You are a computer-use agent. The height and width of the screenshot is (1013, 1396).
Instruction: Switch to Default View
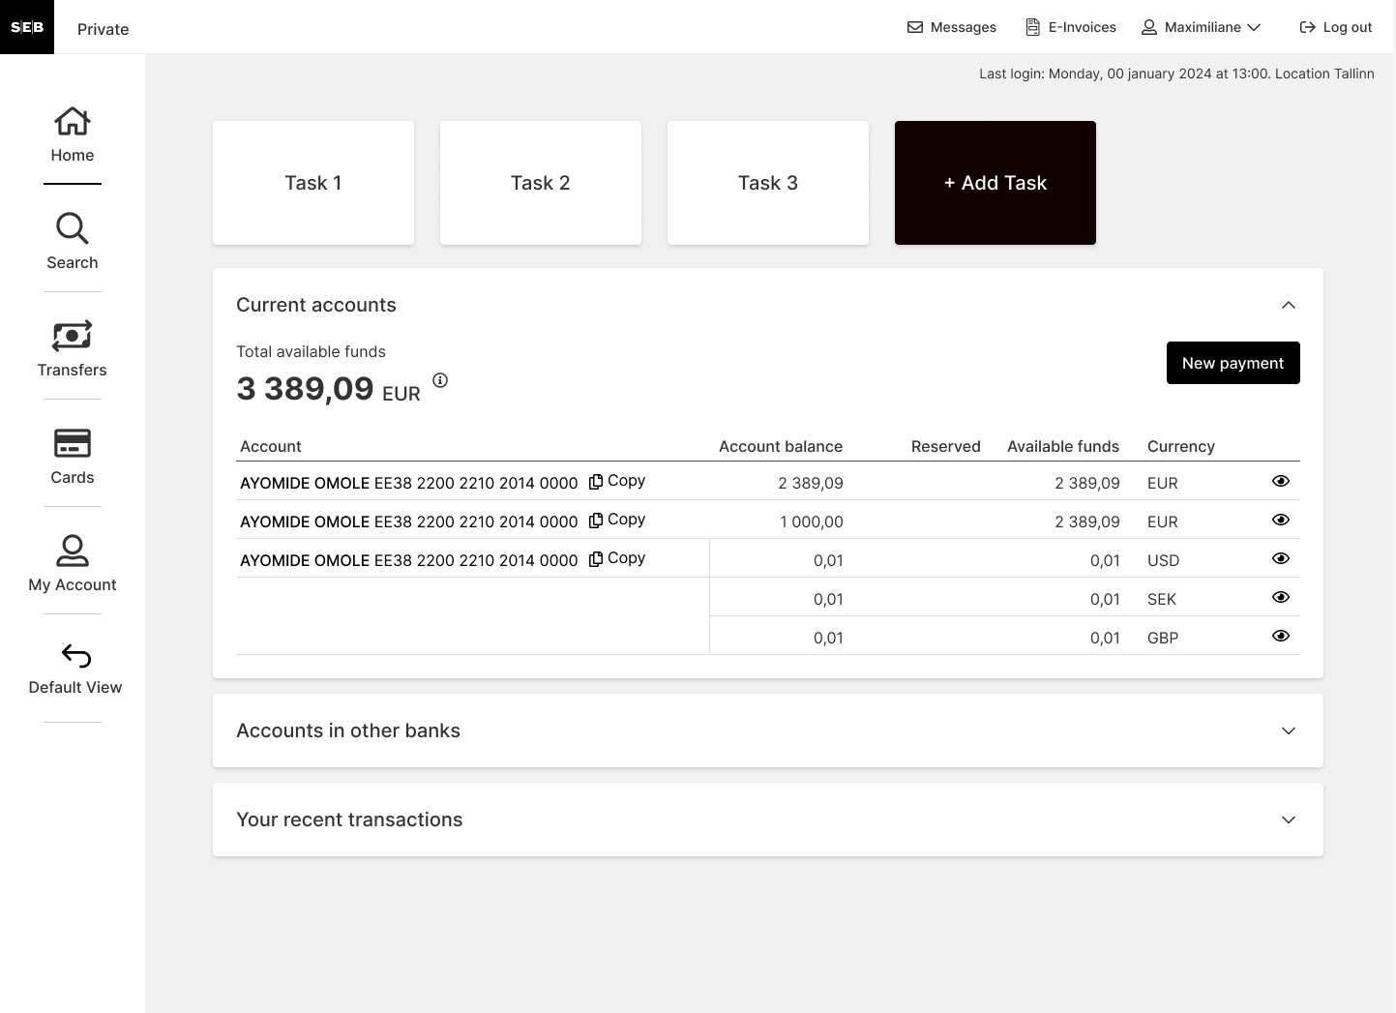click(x=75, y=669)
